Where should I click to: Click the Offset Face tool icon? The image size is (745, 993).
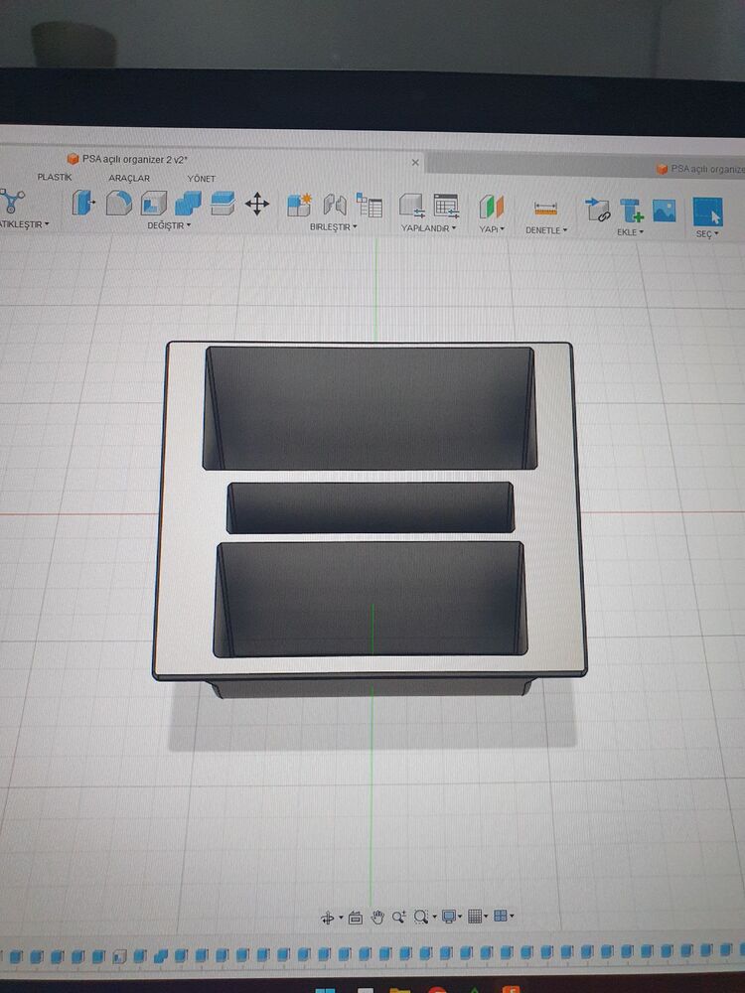coord(223,204)
